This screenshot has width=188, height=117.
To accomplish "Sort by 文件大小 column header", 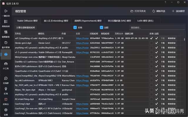I will (119, 34).
